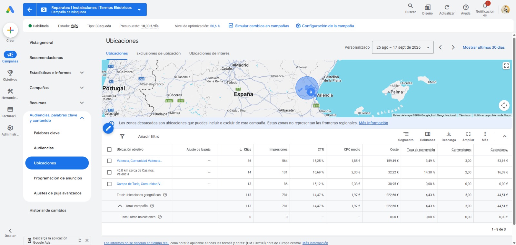Click Simular cambios en campañas
Image resolution: width=516 pixels, height=245 pixels.
259,26
